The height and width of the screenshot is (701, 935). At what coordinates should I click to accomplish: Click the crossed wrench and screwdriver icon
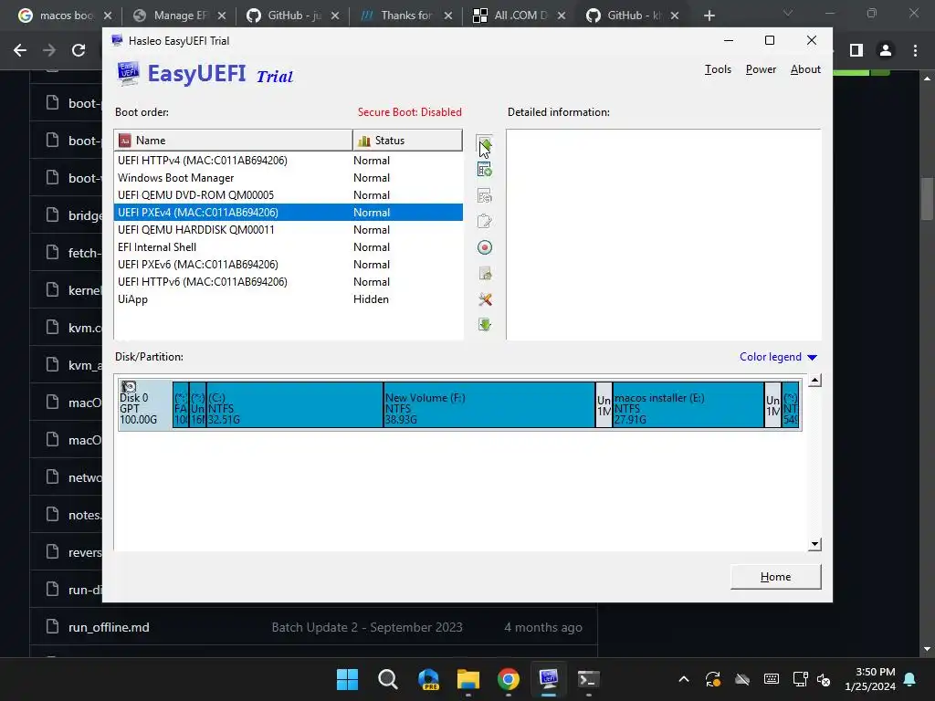click(485, 299)
